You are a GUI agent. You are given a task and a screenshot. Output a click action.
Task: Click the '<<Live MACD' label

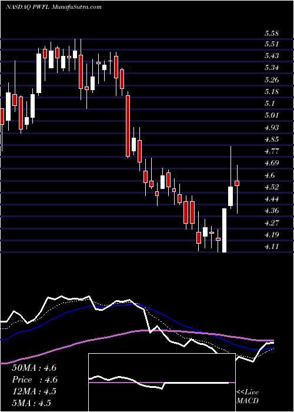(x=248, y=397)
